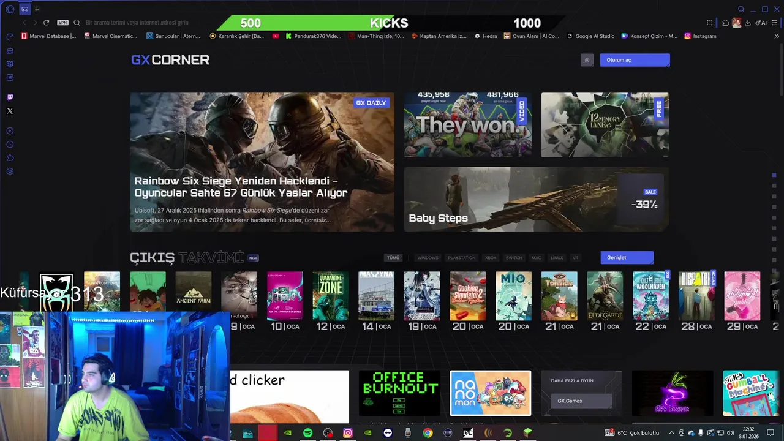
Task: Open the nanomon game tile
Action: pyautogui.click(x=491, y=393)
